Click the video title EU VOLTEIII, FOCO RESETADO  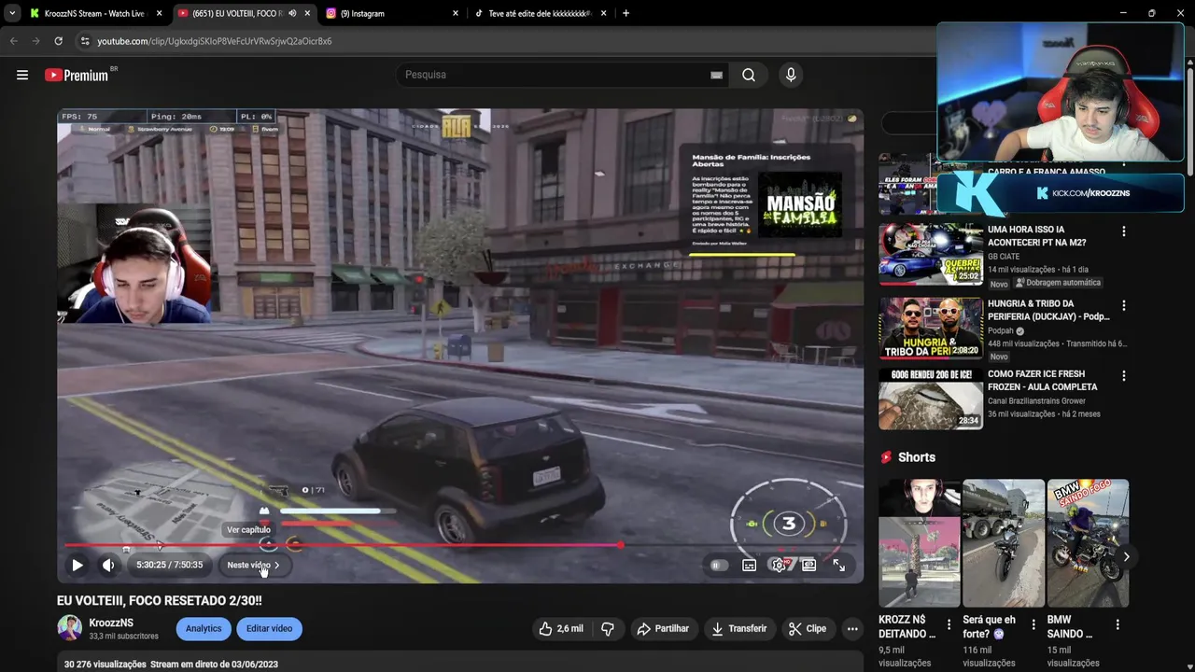click(x=160, y=600)
